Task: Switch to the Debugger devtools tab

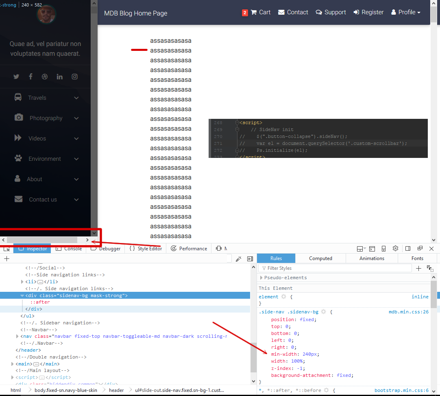Action: pos(106,249)
